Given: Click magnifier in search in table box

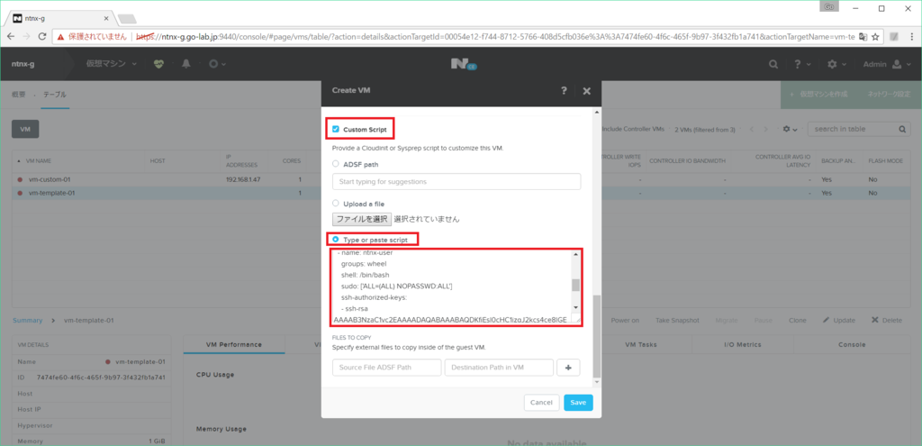Looking at the screenshot, I should pyautogui.click(x=902, y=129).
